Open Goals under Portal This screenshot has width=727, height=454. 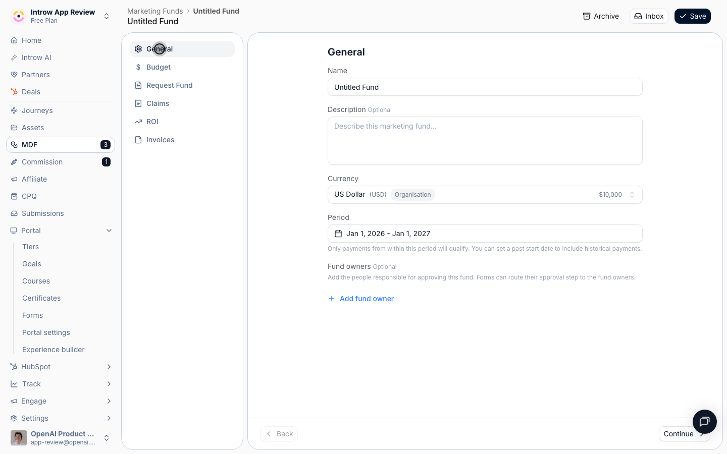point(32,264)
